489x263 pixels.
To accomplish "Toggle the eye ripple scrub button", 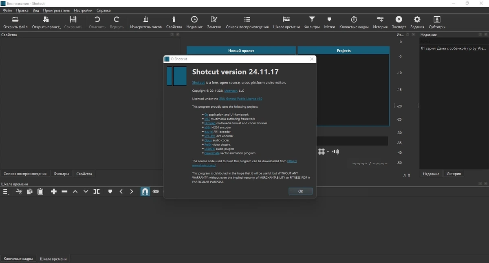I will (x=156, y=191).
